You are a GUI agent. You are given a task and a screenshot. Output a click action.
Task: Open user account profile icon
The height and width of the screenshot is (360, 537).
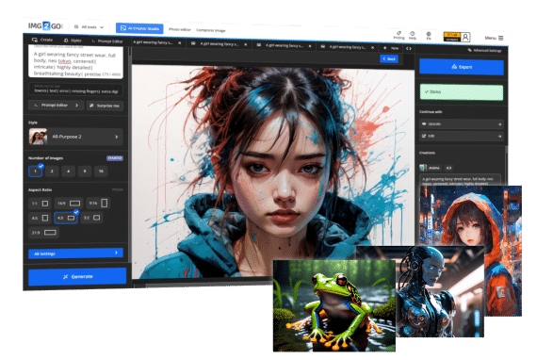(465, 37)
